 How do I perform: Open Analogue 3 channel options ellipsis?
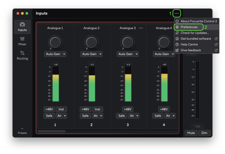point(141,28)
